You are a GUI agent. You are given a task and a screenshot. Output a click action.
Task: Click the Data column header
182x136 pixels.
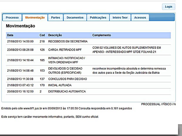pyautogui.click(x=10, y=35)
